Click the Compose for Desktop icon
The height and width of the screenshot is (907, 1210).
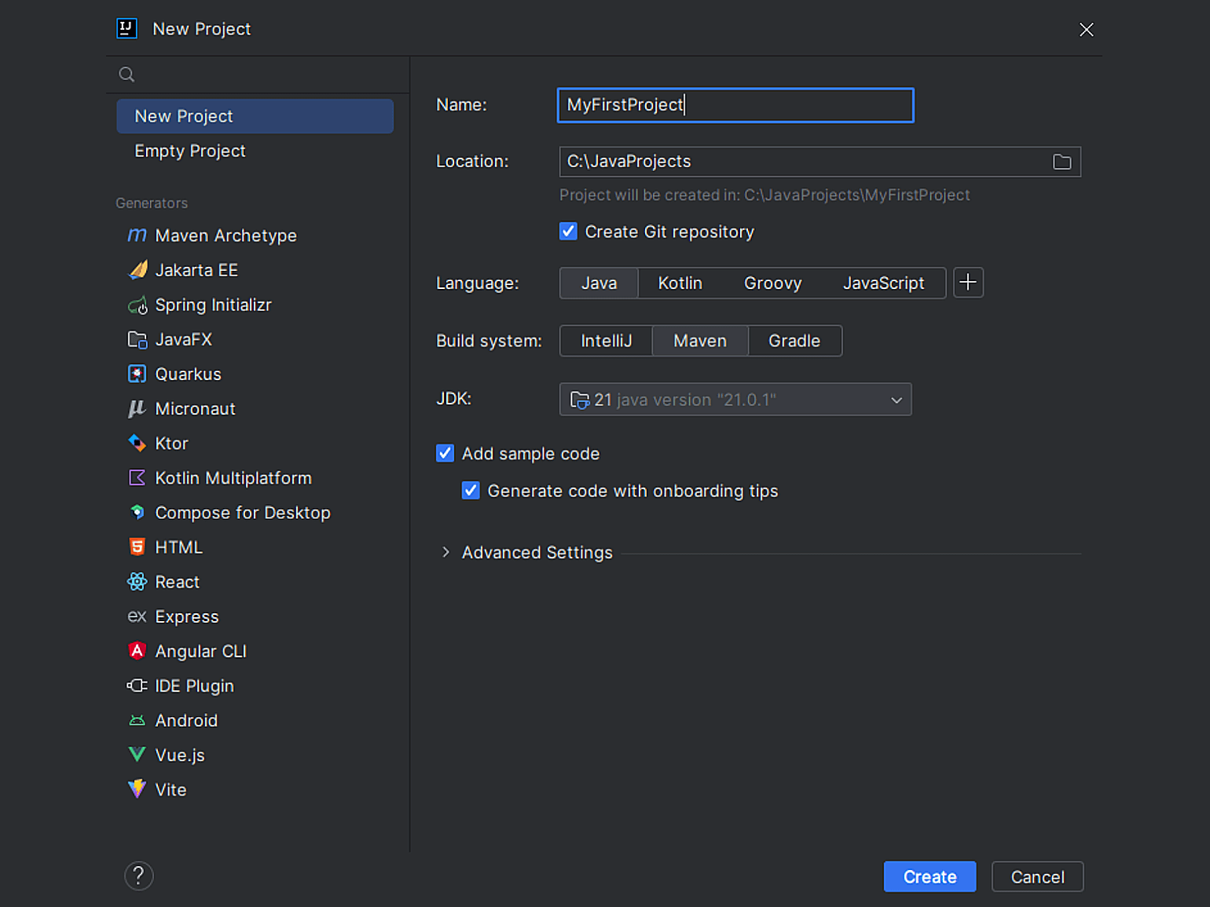[x=137, y=513]
